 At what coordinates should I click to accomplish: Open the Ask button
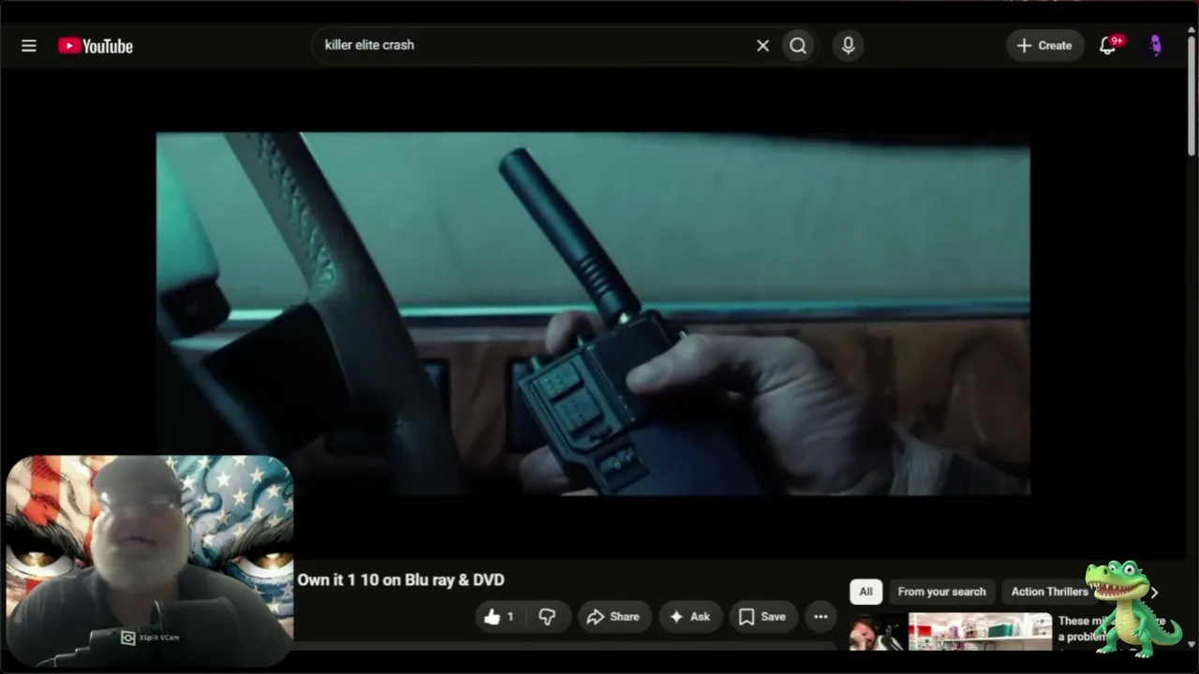click(690, 617)
